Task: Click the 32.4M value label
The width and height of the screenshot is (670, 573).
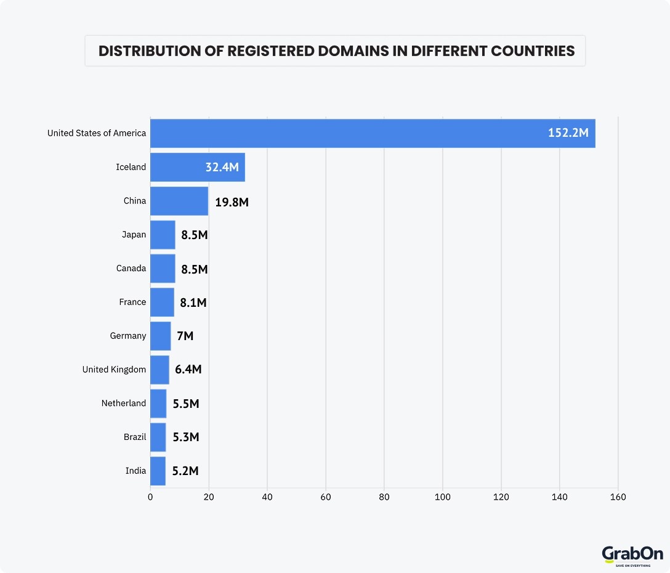Action: click(222, 167)
